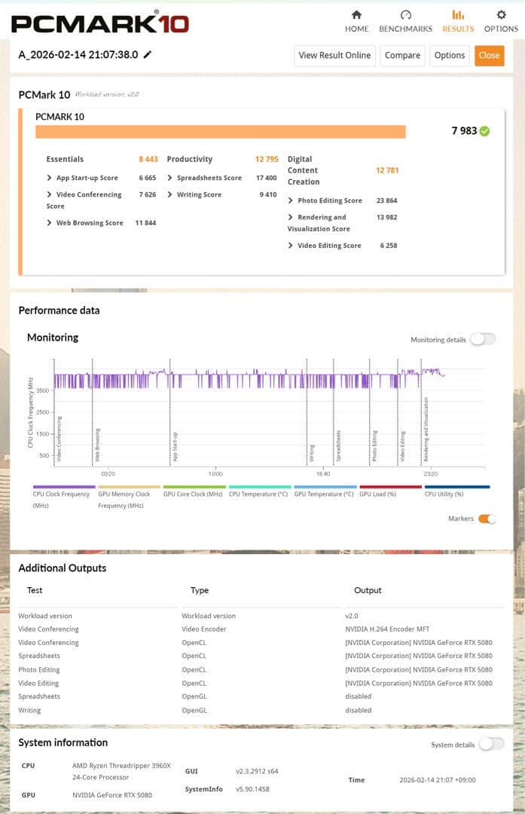Viewport: 525px width, 814px height.
Task: Click the App Start-up chart marker
Action: tap(175, 446)
